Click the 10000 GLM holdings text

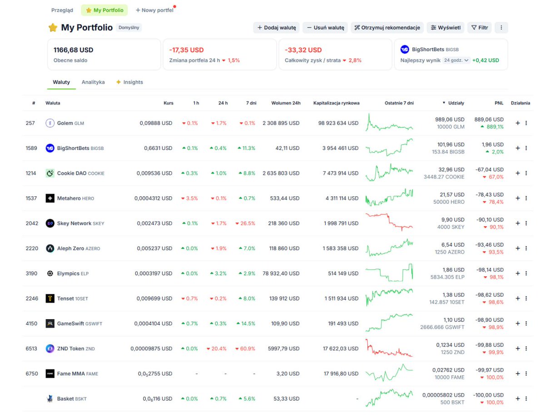pos(451,127)
